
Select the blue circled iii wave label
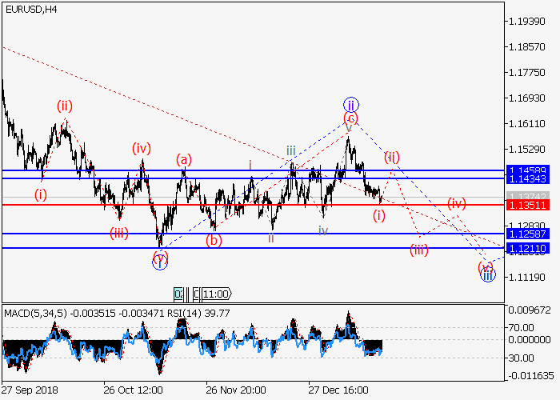pyautogui.click(x=488, y=275)
